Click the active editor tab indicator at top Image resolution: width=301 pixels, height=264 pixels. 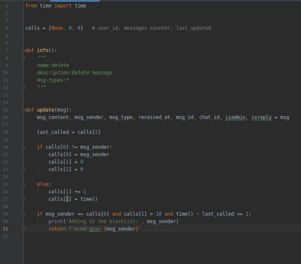[x=75, y=1]
